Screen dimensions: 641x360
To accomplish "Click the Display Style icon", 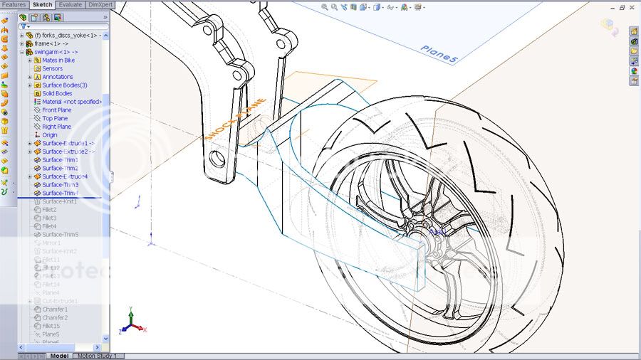I will click(377, 7).
